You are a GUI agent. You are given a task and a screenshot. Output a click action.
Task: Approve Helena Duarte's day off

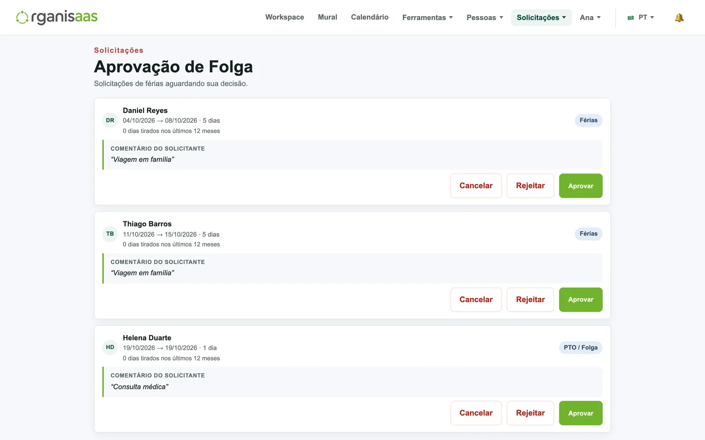(581, 413)
